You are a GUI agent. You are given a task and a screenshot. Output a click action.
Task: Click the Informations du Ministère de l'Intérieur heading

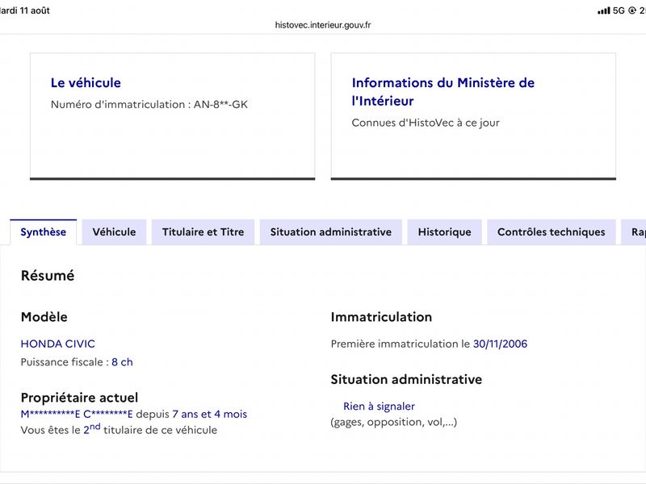click(x=443, y=92)
